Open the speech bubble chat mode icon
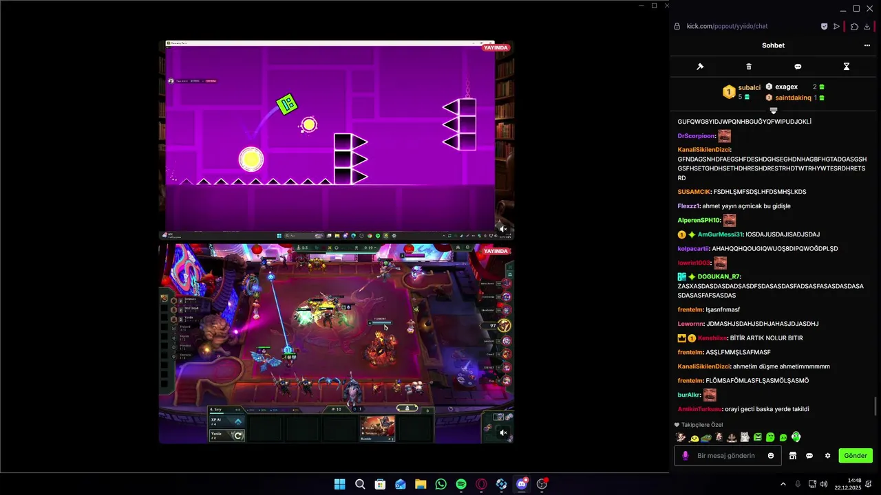Image resolution: width=881 pixels, height=495 pixels. pyautogui.click(x=798, y=67)
